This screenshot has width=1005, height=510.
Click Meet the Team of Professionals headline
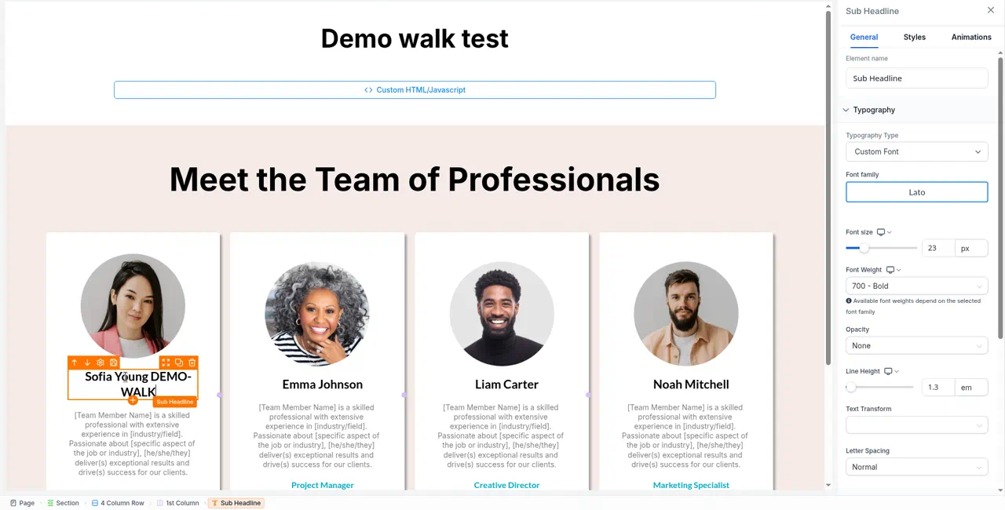[415, 180]
